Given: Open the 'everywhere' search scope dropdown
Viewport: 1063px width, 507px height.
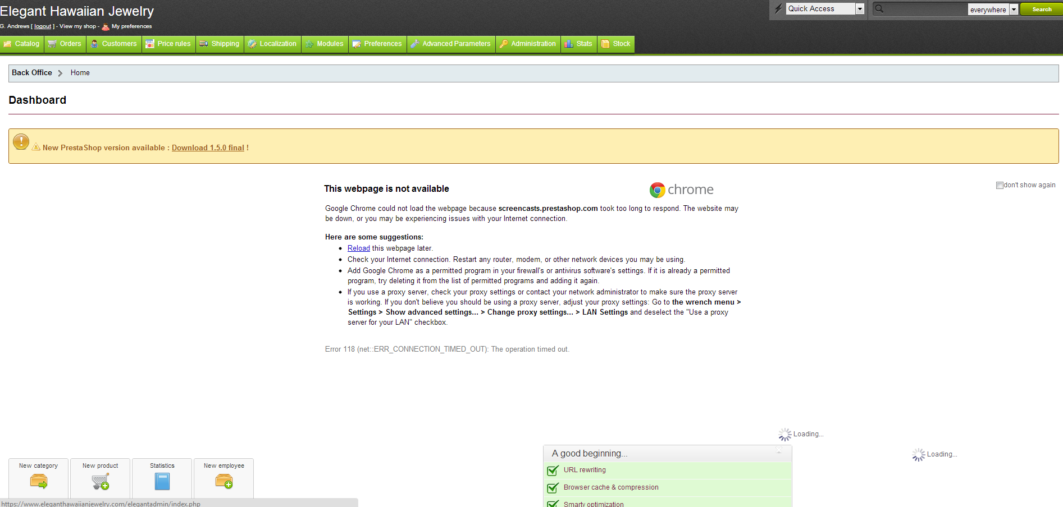Looking at the screenshot, I should point(993,10).
